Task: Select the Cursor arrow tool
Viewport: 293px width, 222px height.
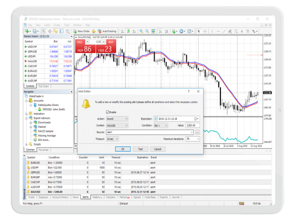Action: pos(199,31)
